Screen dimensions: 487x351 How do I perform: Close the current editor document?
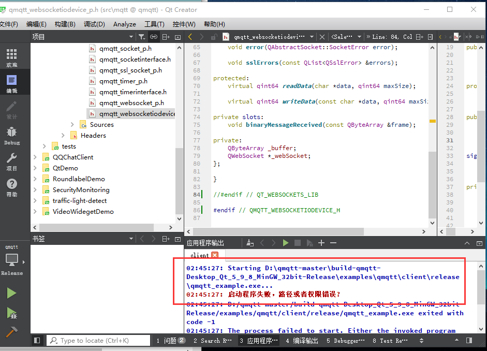322,37
